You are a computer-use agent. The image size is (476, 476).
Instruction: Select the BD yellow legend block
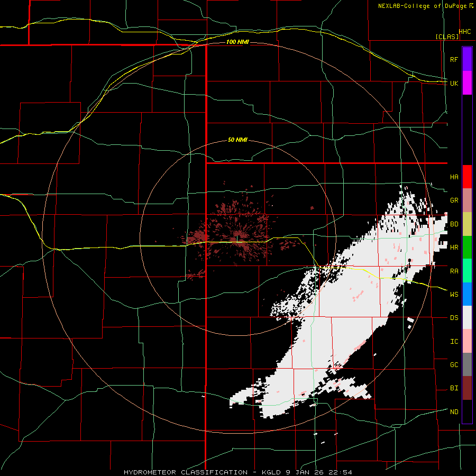[x=467, y=224]
